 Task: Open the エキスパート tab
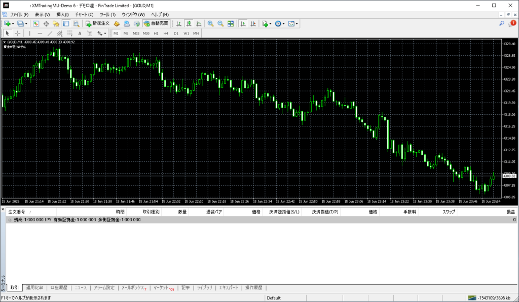coord(229,288)
